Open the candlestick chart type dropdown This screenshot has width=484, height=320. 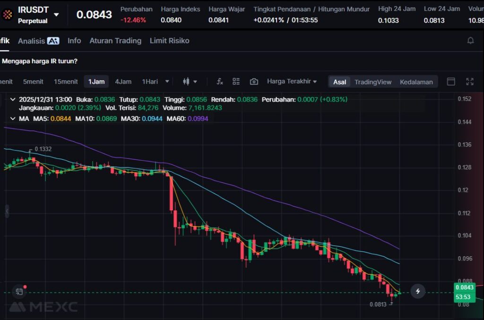click(190, 81)
